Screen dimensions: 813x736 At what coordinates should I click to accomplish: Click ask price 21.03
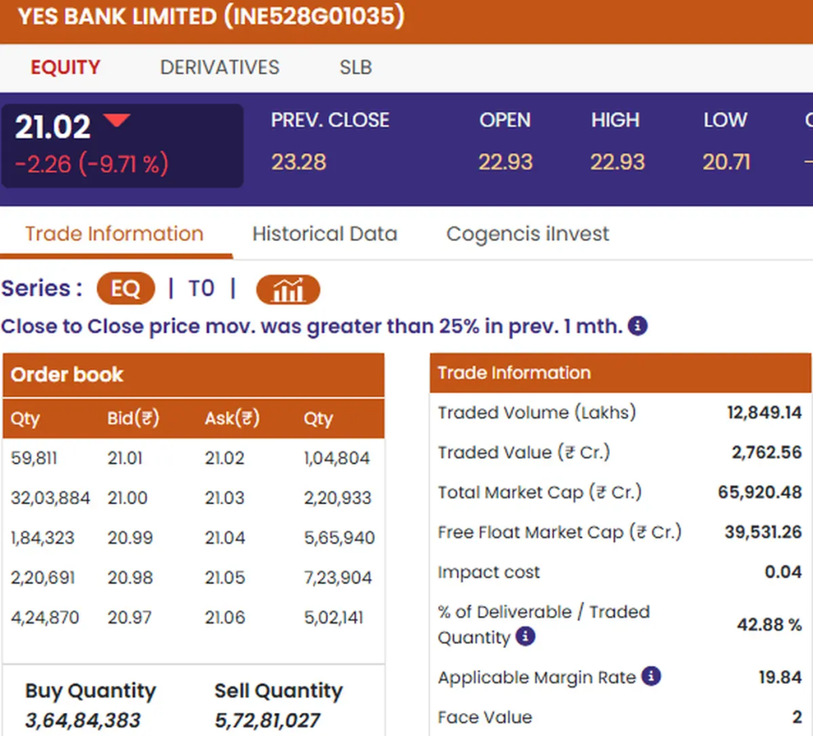[225, 498]
